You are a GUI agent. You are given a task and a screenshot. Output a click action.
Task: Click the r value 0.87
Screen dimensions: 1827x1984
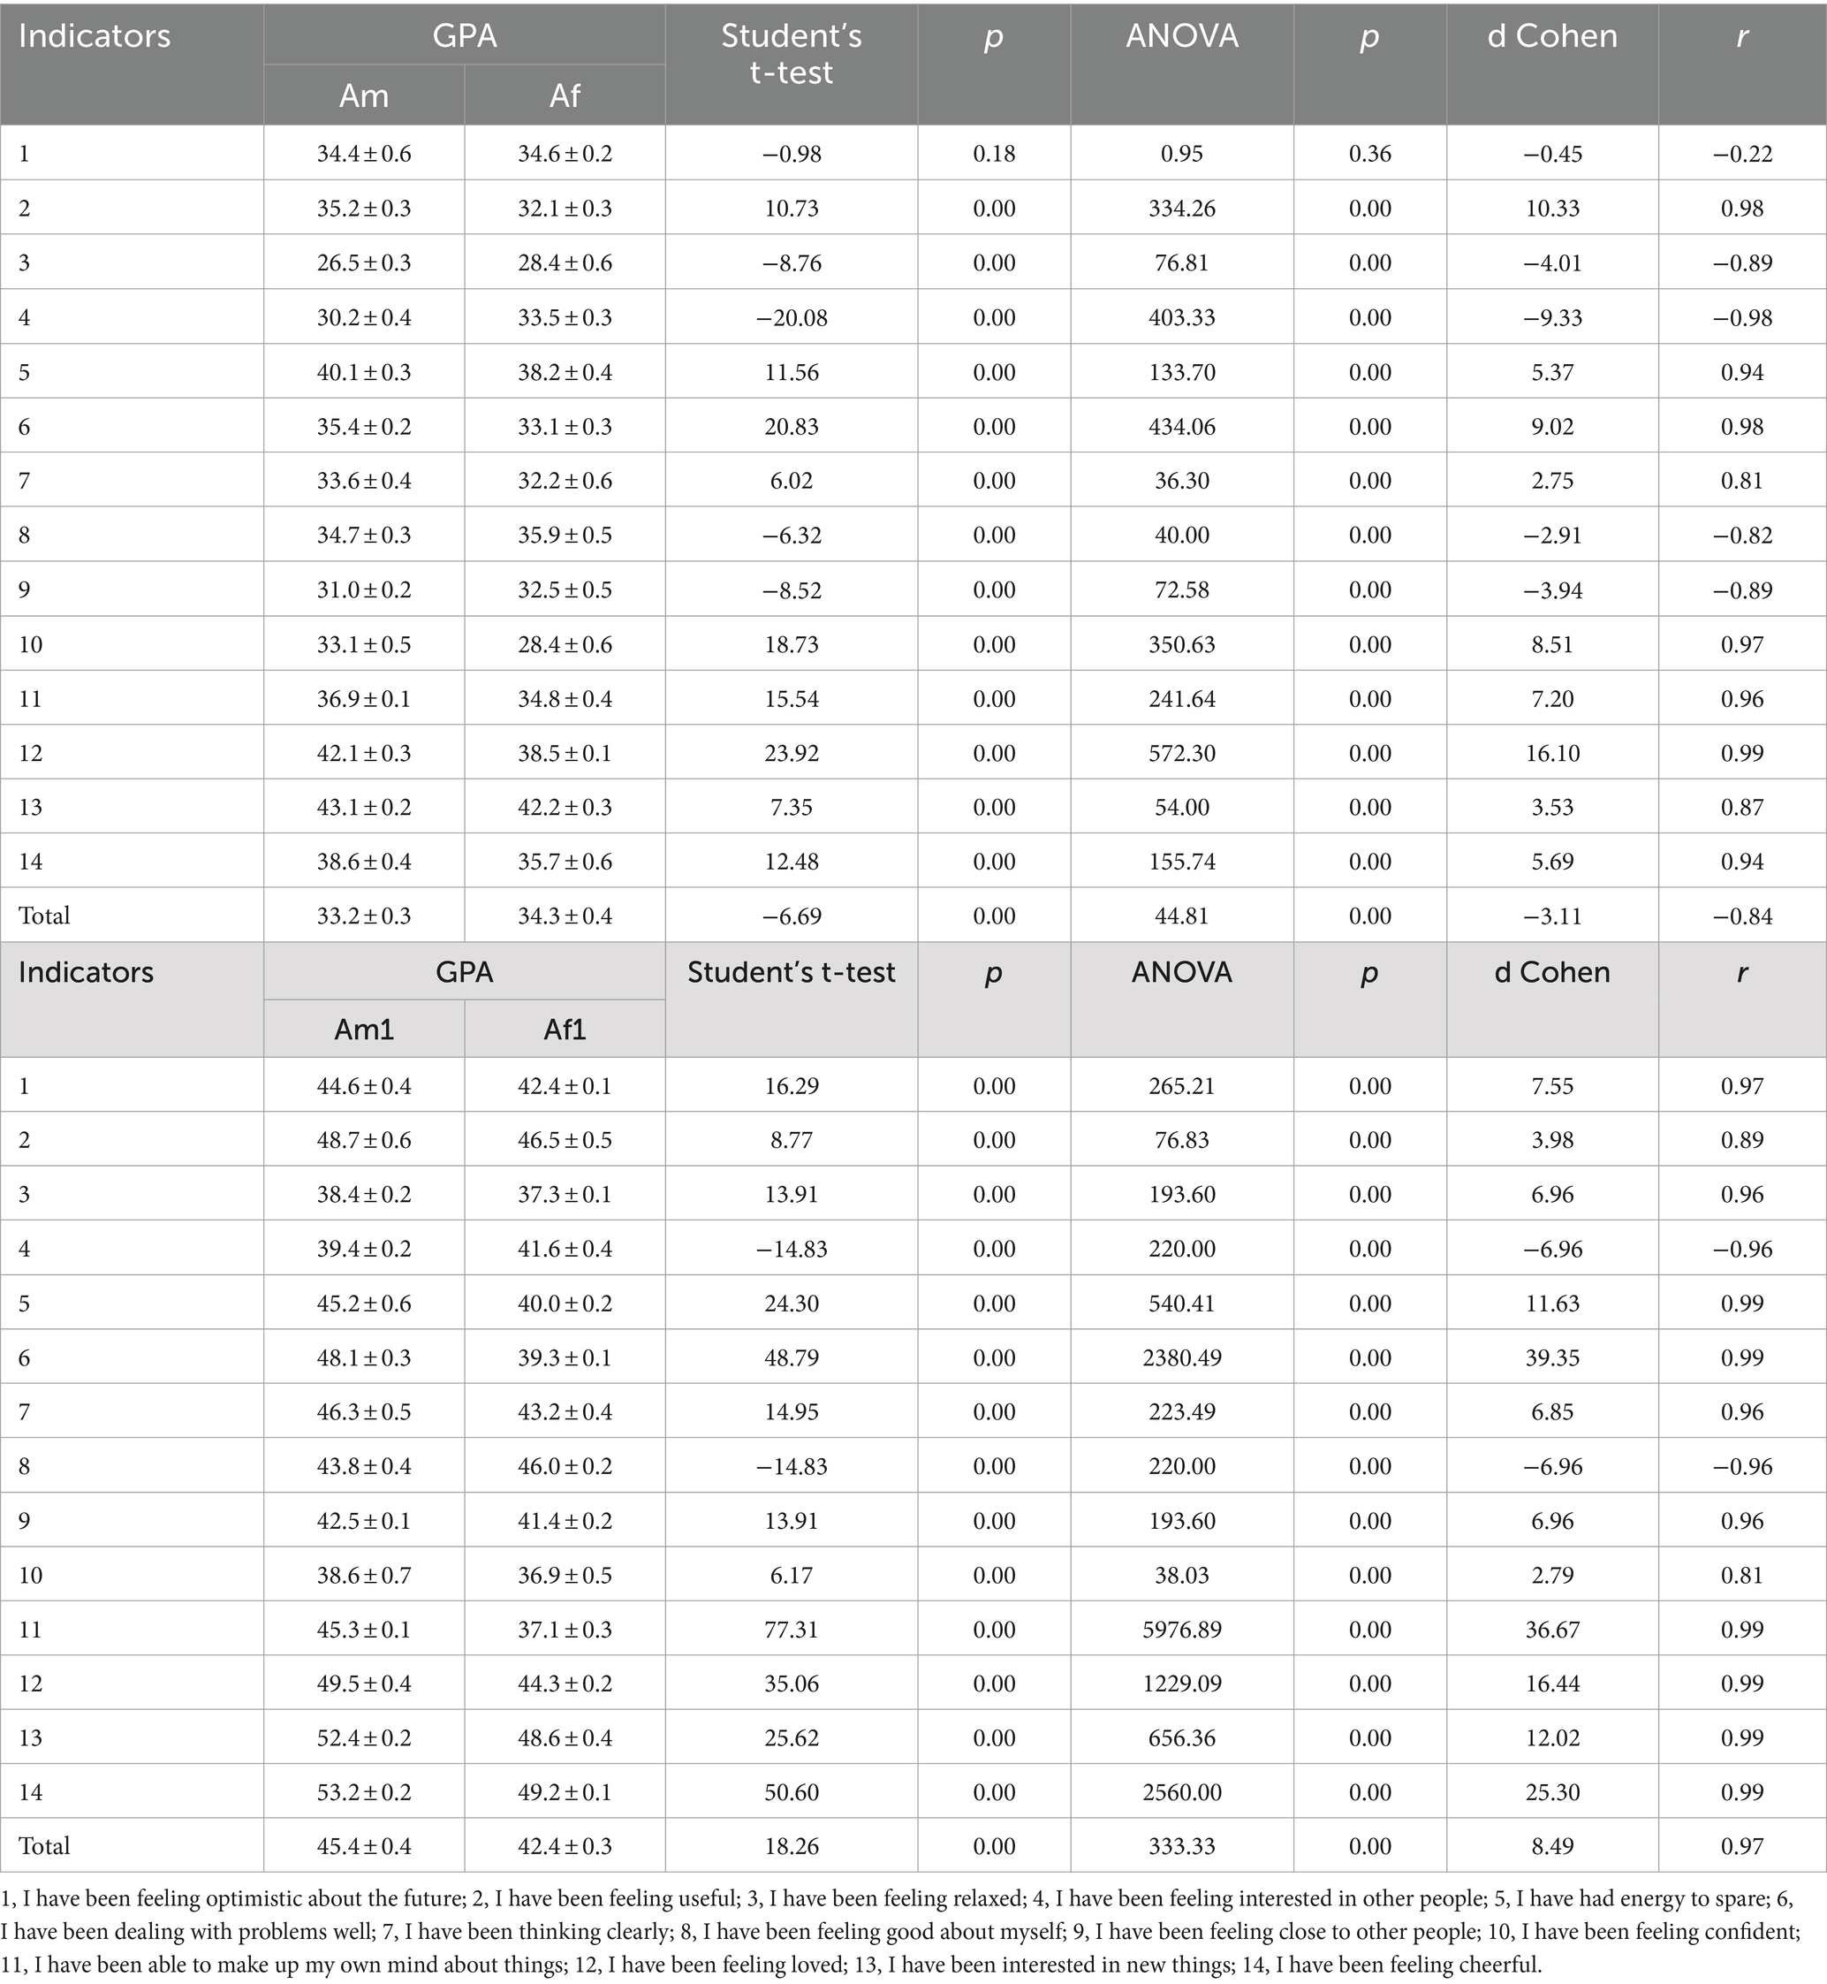(x=1742, y=807)
